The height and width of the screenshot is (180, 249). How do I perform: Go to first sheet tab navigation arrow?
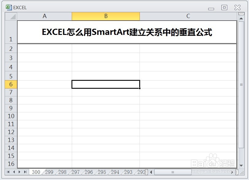pyautogui.click(x=8, y=172)
